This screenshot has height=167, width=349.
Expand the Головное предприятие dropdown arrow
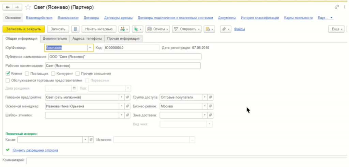122,97
